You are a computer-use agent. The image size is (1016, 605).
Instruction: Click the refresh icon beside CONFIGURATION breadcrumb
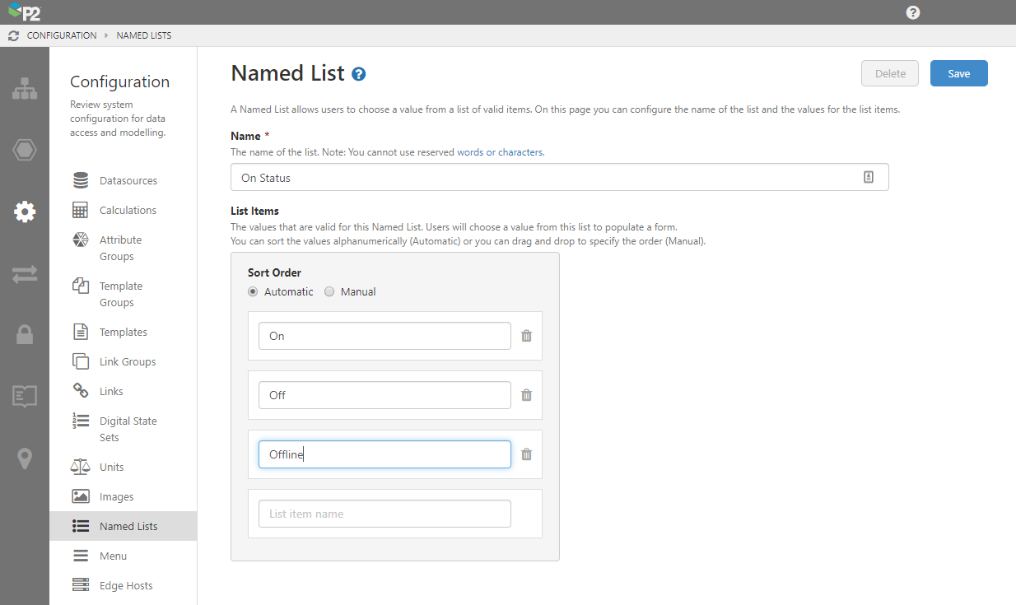coord(13,36)
